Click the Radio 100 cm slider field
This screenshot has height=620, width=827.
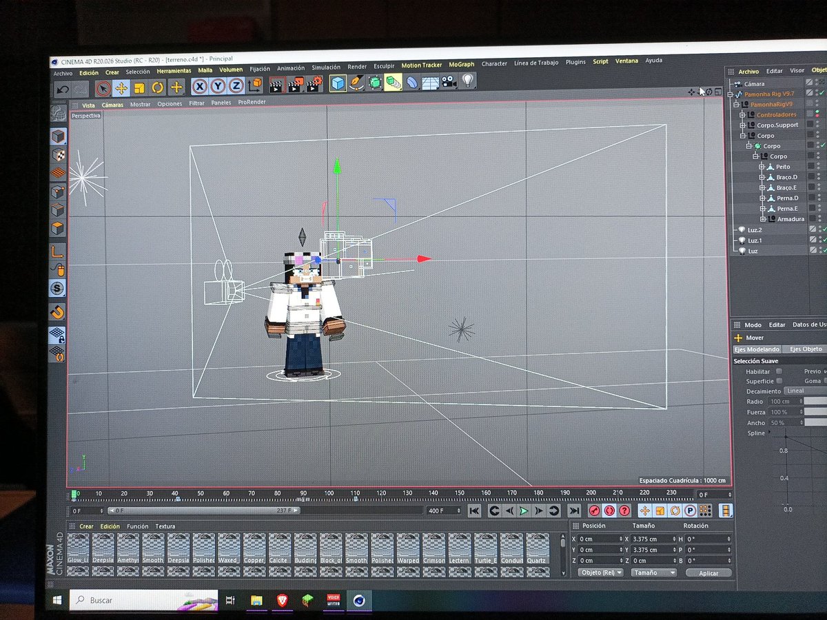coord(786,402)
